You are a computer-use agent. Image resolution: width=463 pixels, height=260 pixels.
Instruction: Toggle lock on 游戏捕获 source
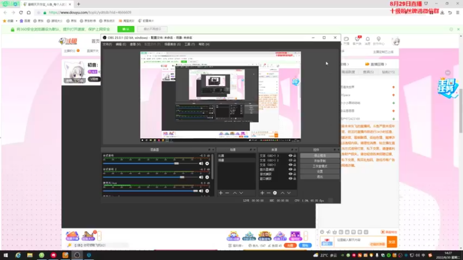pyautogui.click(x=295, y=174)
